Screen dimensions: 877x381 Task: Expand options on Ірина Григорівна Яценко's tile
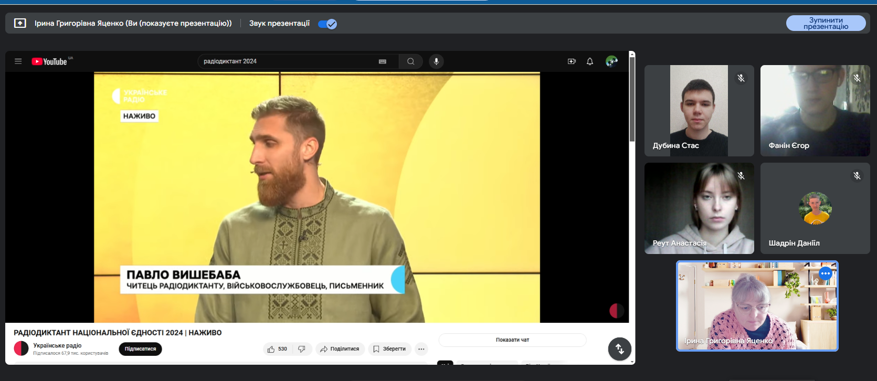pyautogui.click(x=826, y=273)
